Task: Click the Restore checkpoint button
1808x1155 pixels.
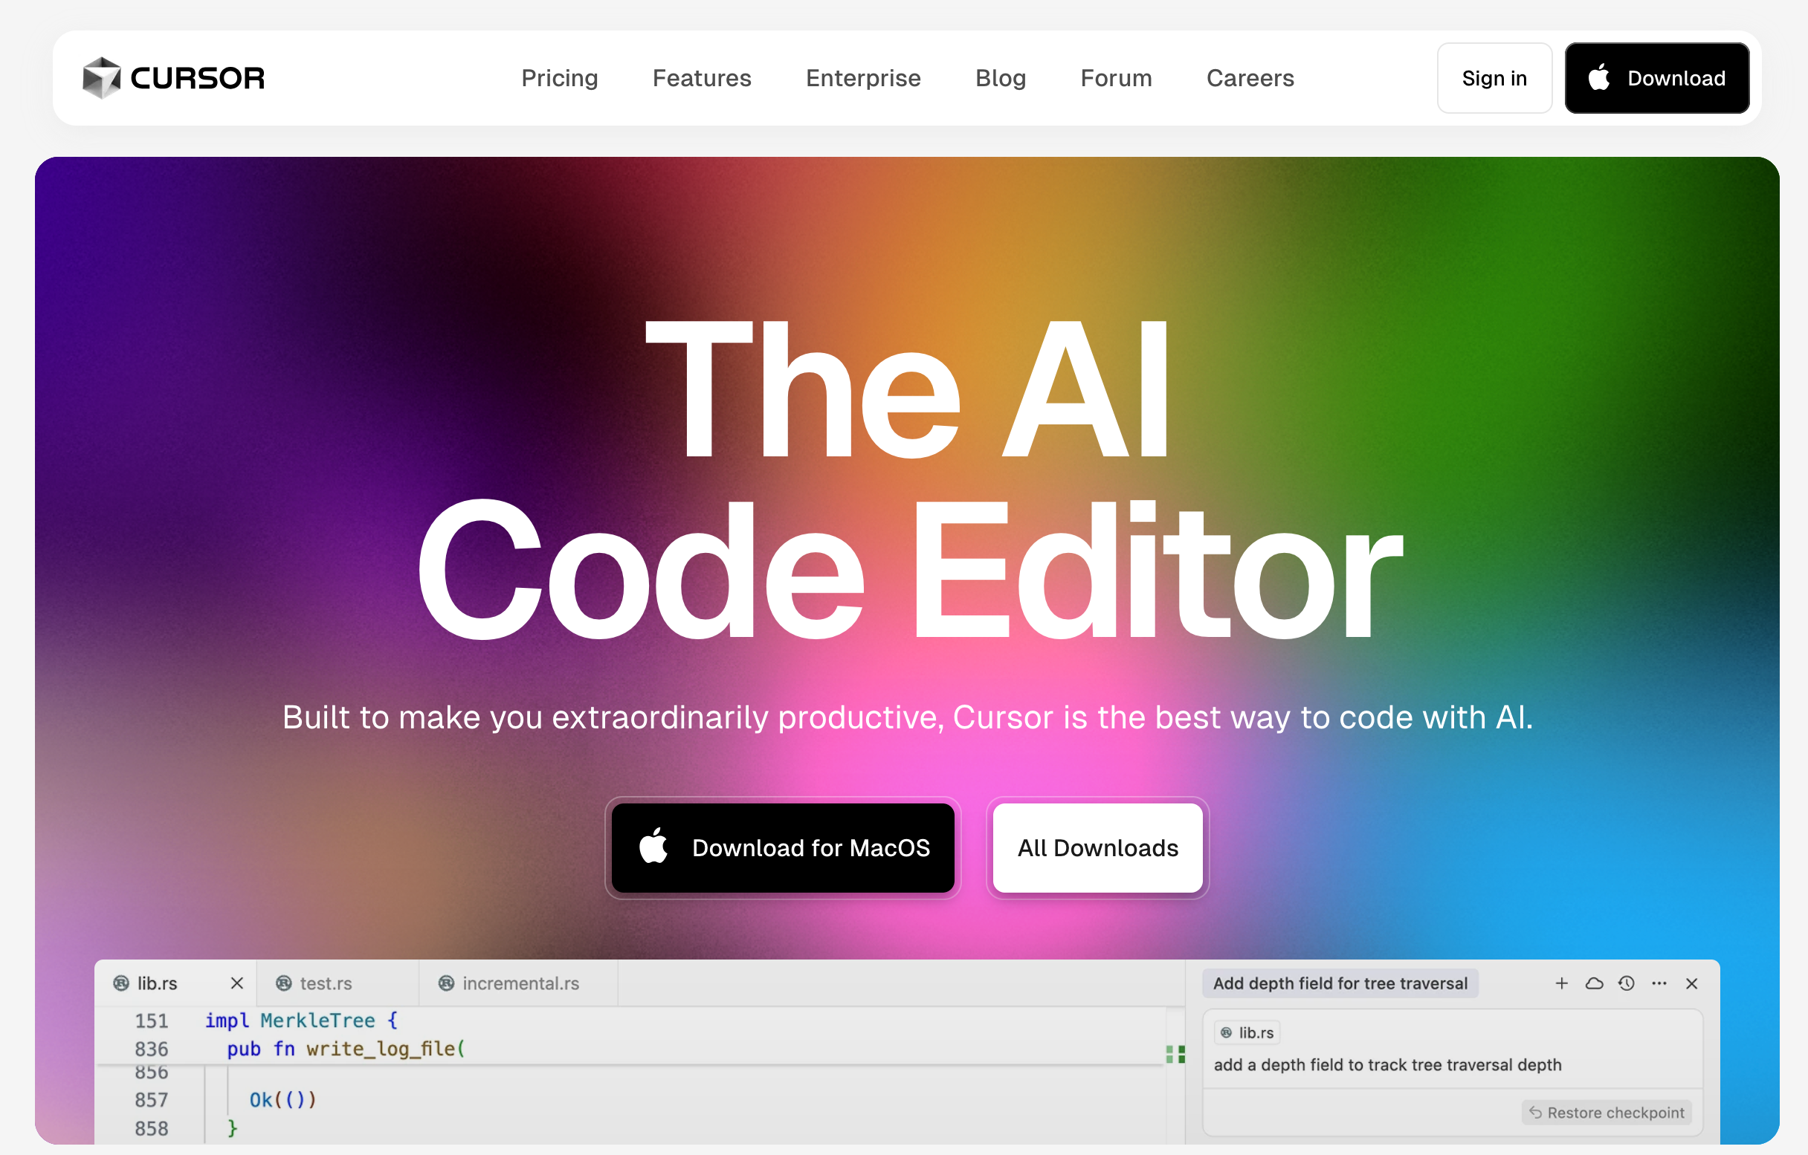Action: pos(1607,1112)
